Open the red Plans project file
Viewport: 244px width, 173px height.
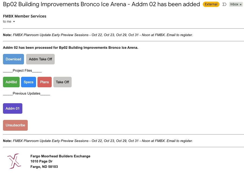(x=44, y=82)
